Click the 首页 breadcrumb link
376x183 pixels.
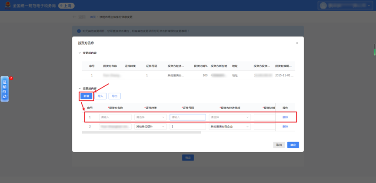(93, 17)
